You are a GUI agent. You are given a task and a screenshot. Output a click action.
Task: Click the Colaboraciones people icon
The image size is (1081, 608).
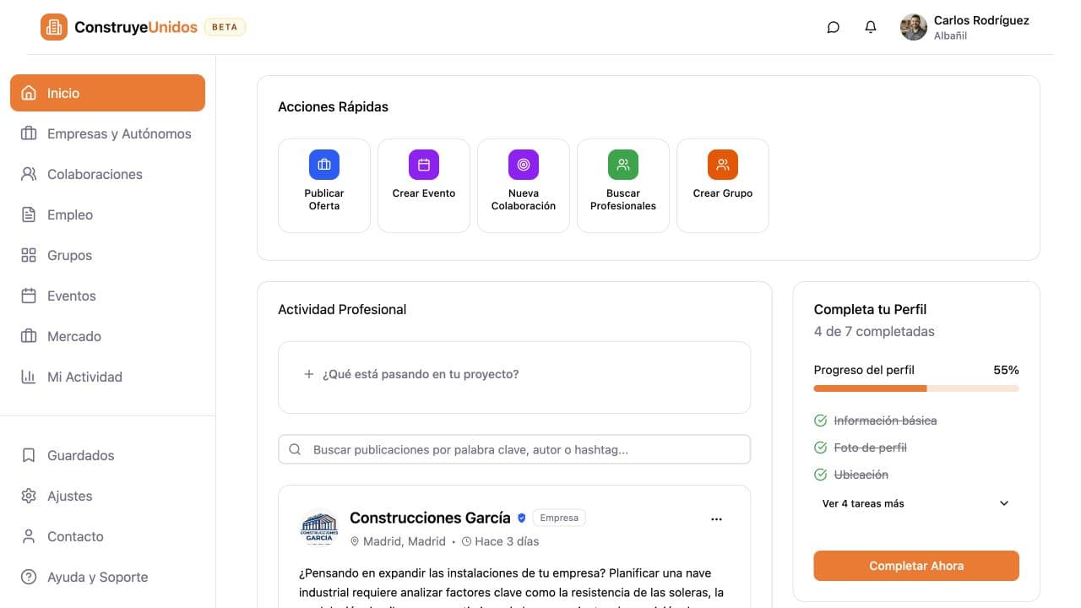(29, 174)
